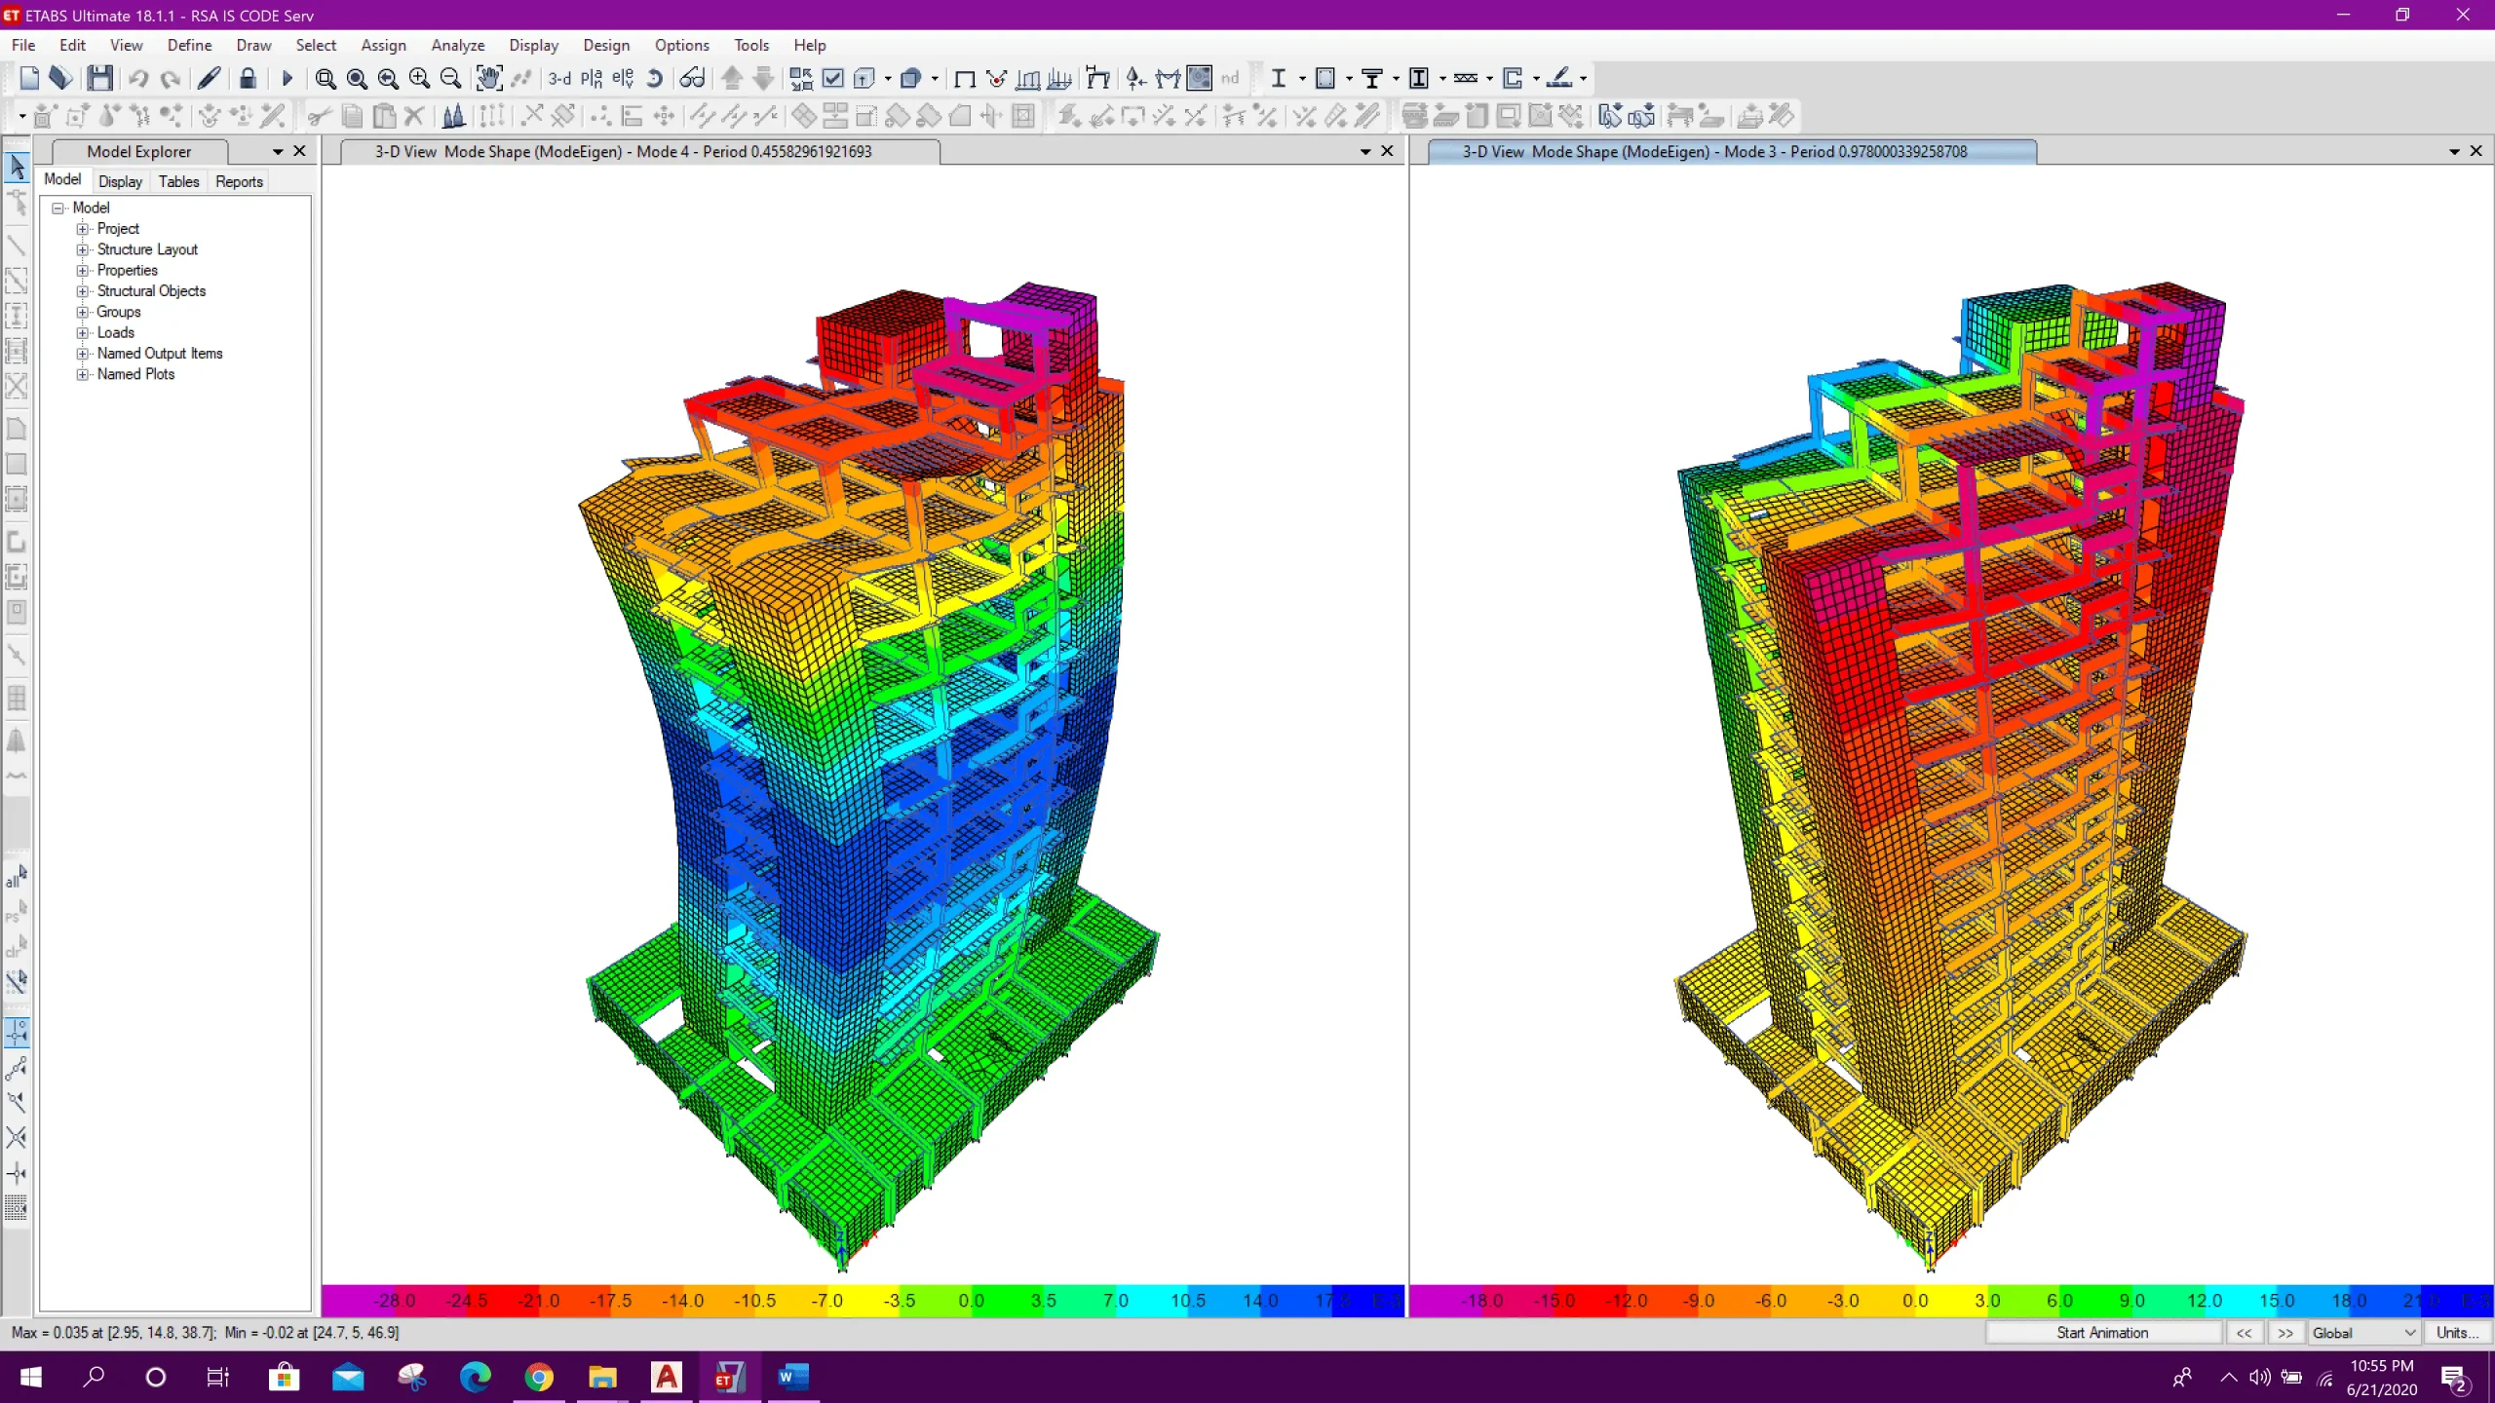
Task: Activate the Pan hand tool
Action: 488,78
